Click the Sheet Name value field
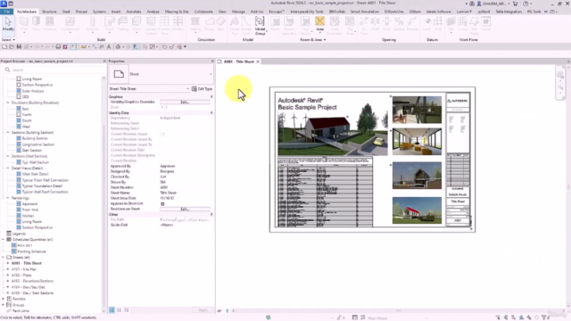 pyautogui.click(x=185, y=193)
